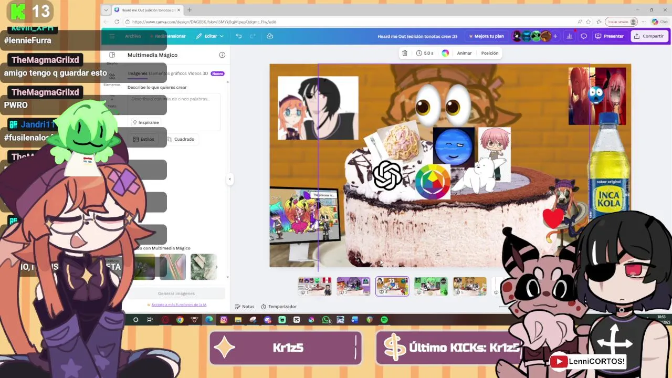The width and height of the screenshot is (672, 378).
Task: Go back in the browser
Action: [x=105, y=22]
